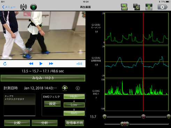This screenshot has height=128, width=171.
Task: Tap the GJ-GS(右) モーメント graph
Action: [x=137, y=29]
